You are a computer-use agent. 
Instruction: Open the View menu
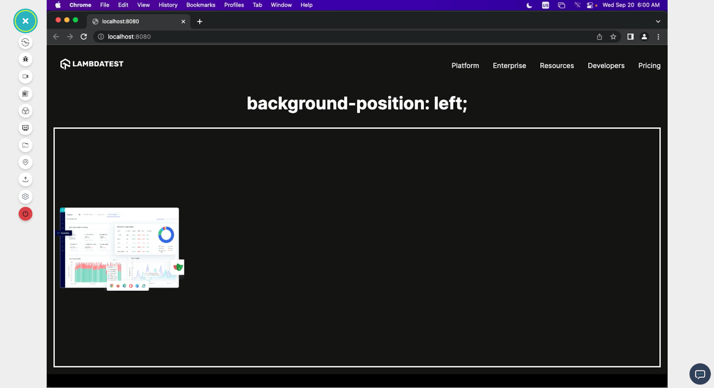point(143,5)
